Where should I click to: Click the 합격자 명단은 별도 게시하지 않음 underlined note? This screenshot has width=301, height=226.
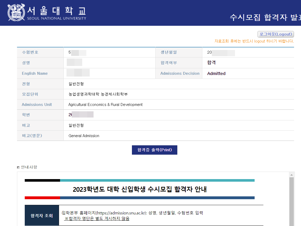pos(97,219)
